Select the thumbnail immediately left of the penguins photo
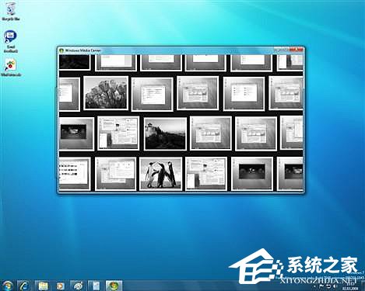 tap(115, 174)
